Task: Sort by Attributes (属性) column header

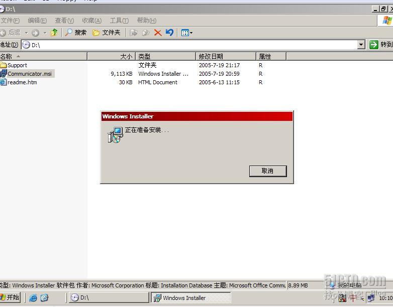Action: [x=271, y=56]
